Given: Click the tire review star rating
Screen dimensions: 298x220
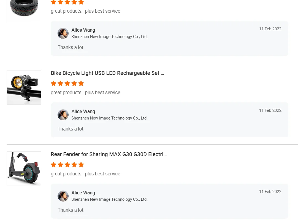Looking at the screenshot, I should coord(67,2).
